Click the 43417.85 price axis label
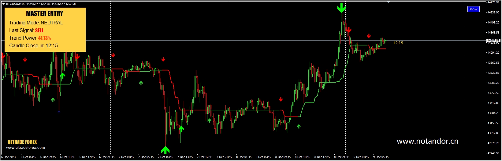 pyautogui.click(x=493, y=103)
